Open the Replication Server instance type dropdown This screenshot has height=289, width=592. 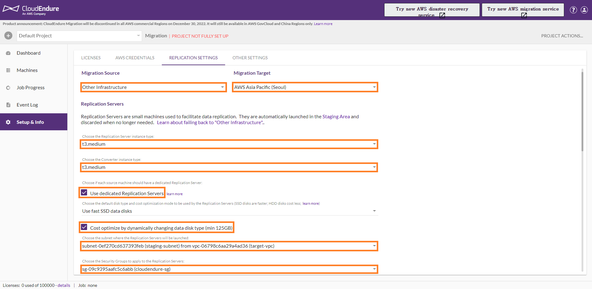tap(229, 144)
